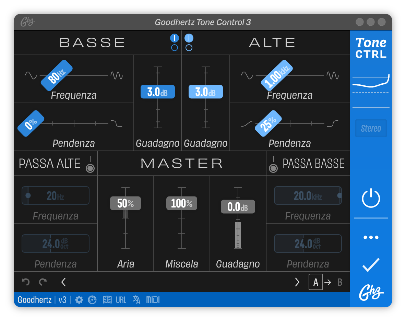The height and width of the screenshot is (321, 406).
Task: Click the ALTE section header
Action: (272, 43)
